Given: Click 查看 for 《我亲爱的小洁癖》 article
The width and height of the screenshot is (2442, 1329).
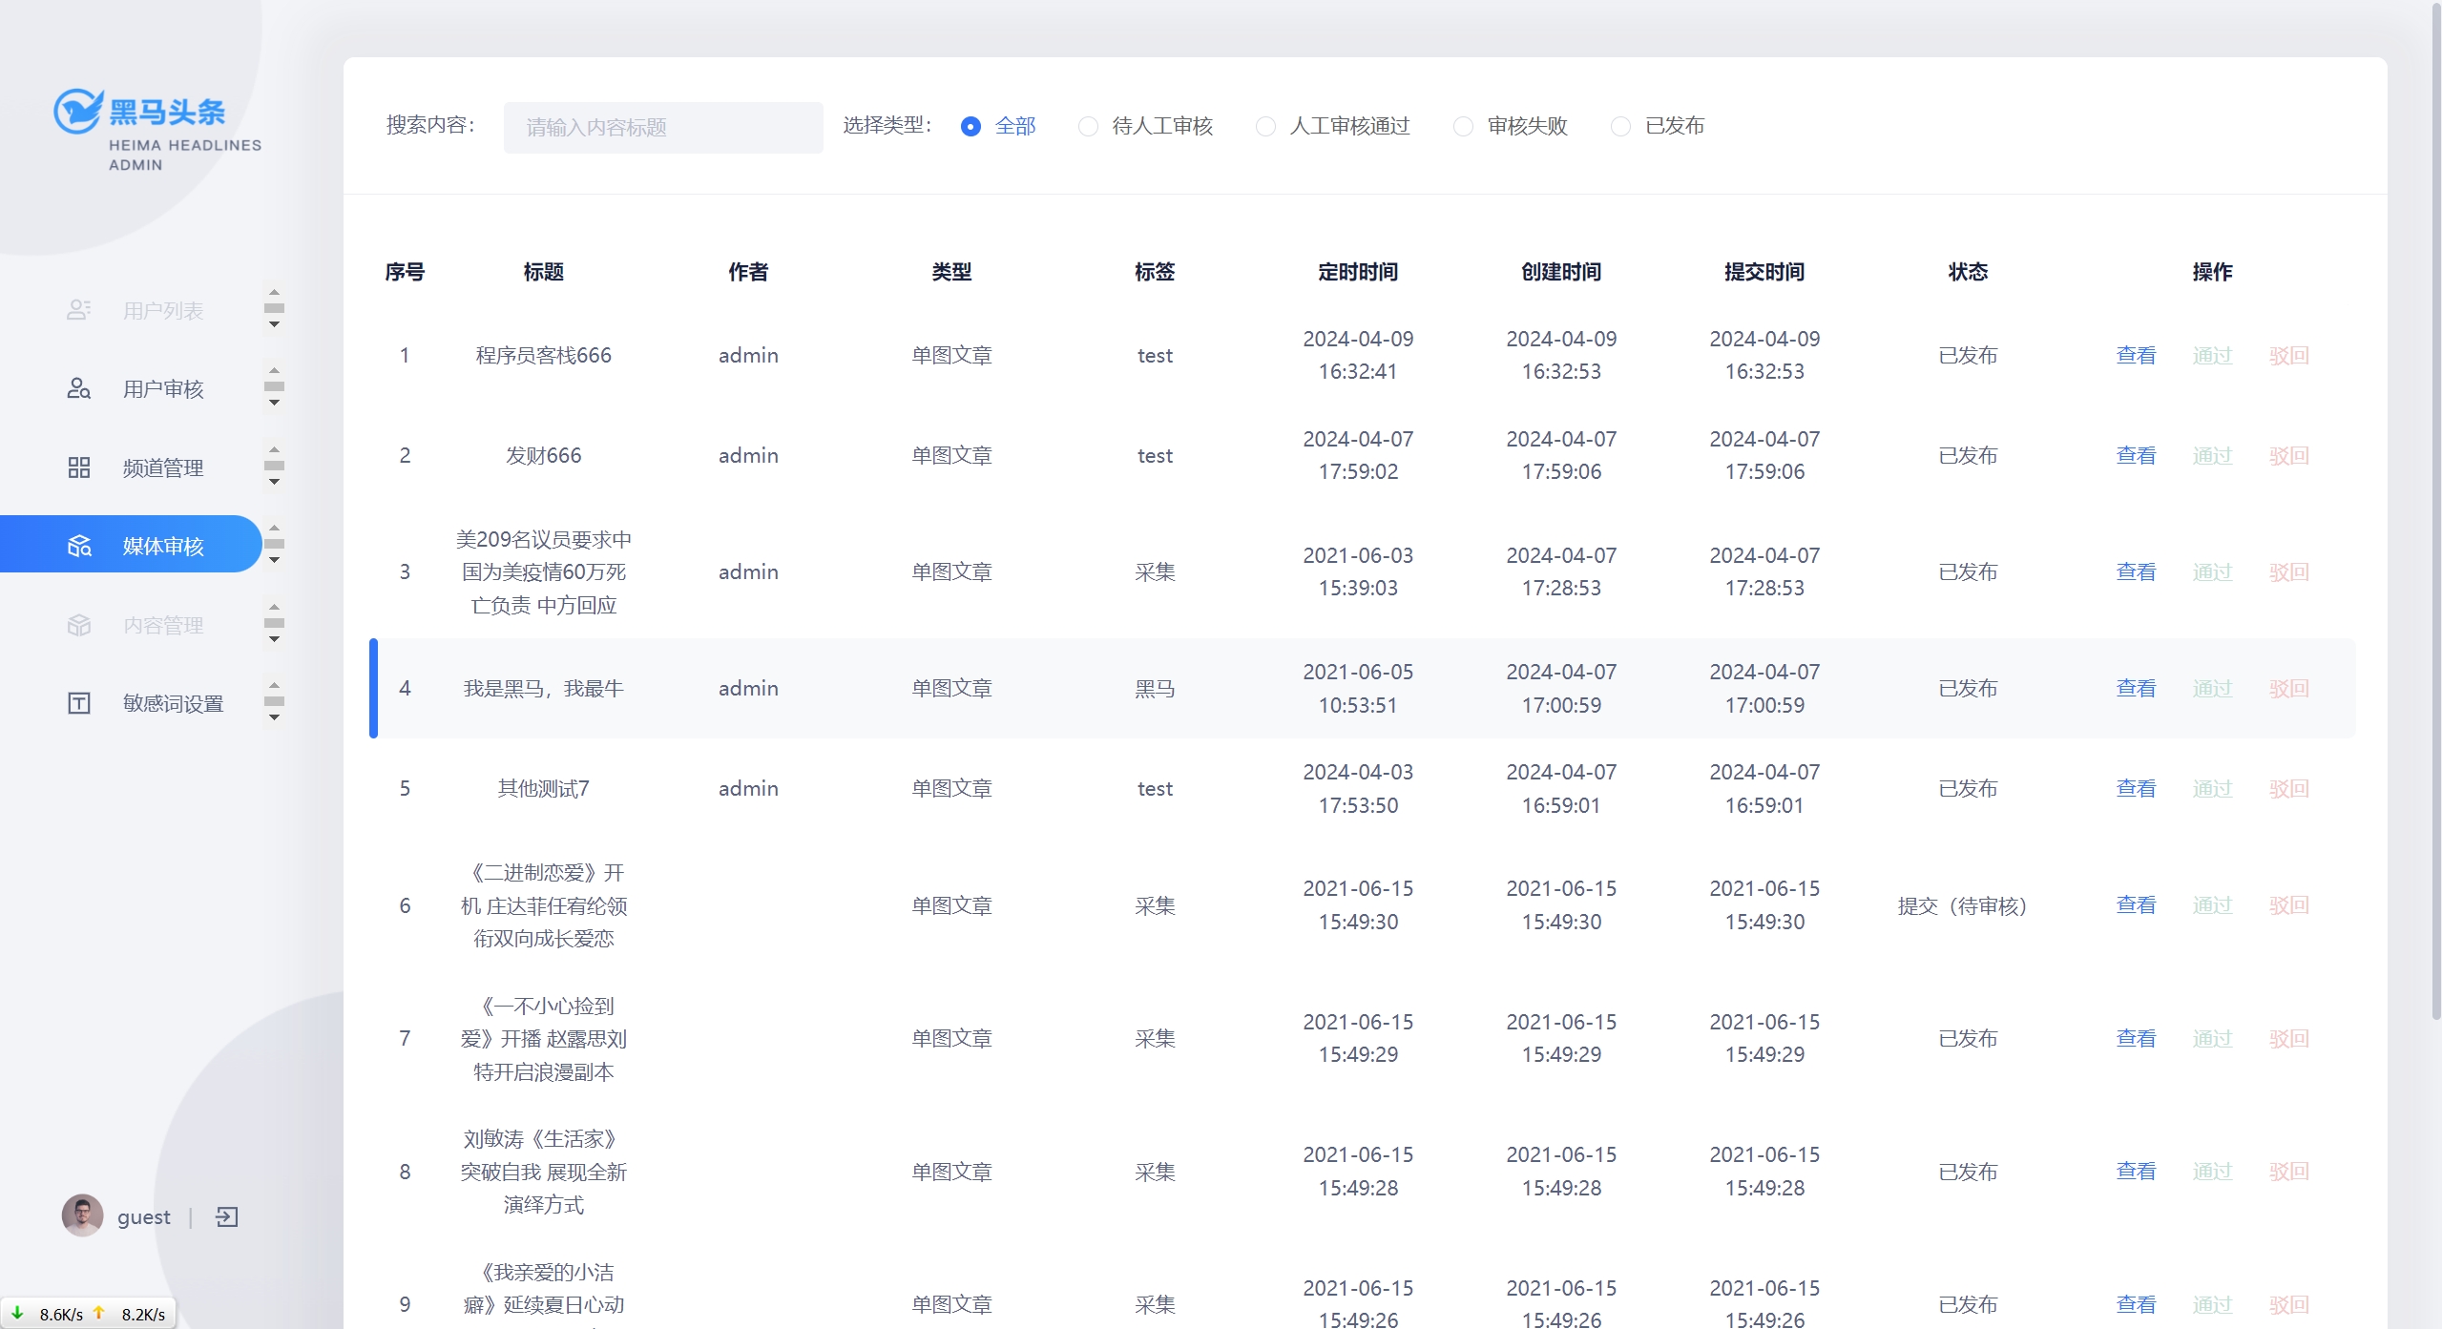Looking at the screenshot, I should (2136, 1304).
